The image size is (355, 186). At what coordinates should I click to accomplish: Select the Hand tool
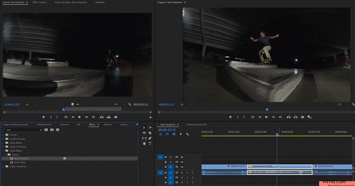pyautogui.click(x=144, y=143)
